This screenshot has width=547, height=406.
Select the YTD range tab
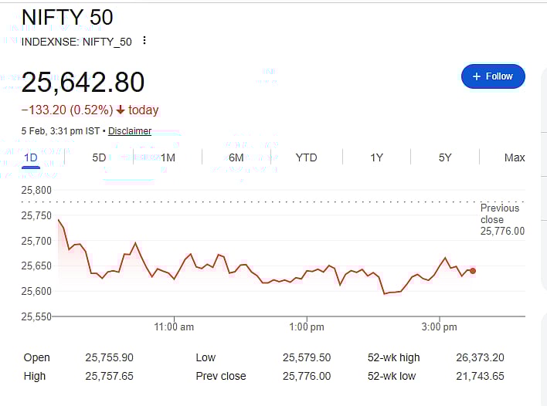(306, 157)
